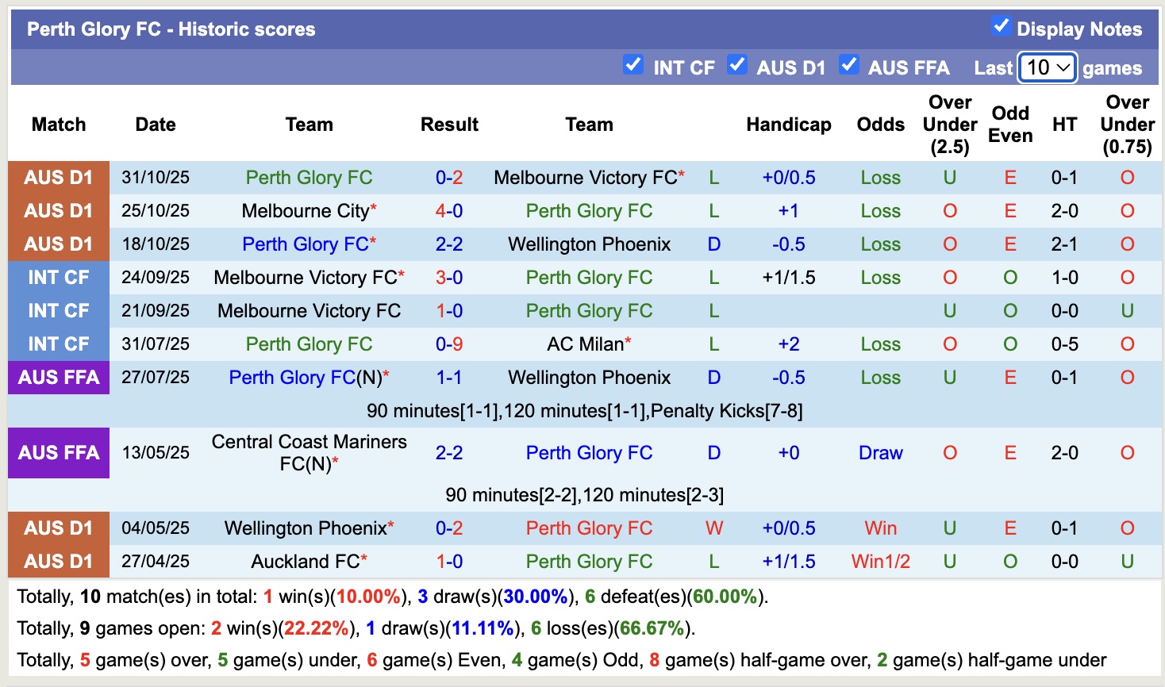Uncheck the INT CF filter
Viewport: 1165px width, 687px height.
[x=633, y=66]
